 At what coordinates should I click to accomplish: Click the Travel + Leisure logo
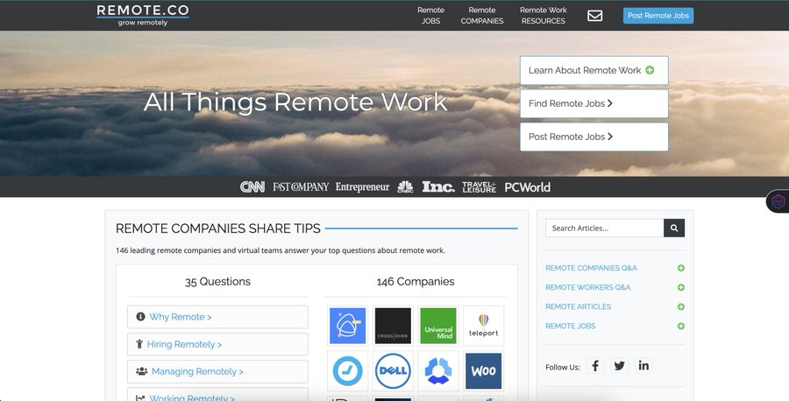click(x=479, y=187)
